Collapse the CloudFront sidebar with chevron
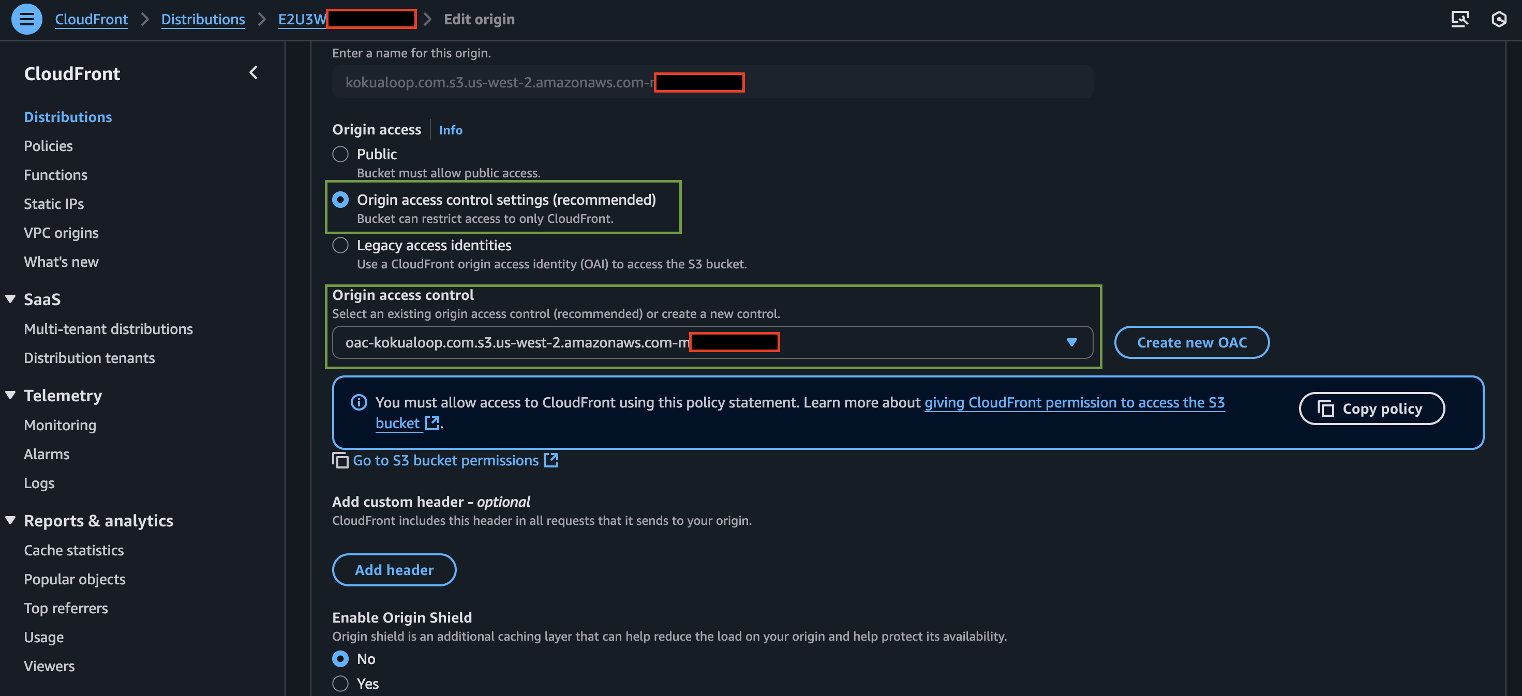This screenshot has height=696, width=1522. coord(253,72)
